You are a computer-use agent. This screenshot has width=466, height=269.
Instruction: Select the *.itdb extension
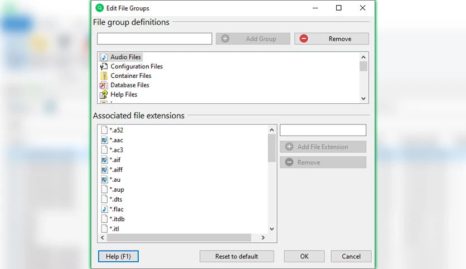[117, 219]
